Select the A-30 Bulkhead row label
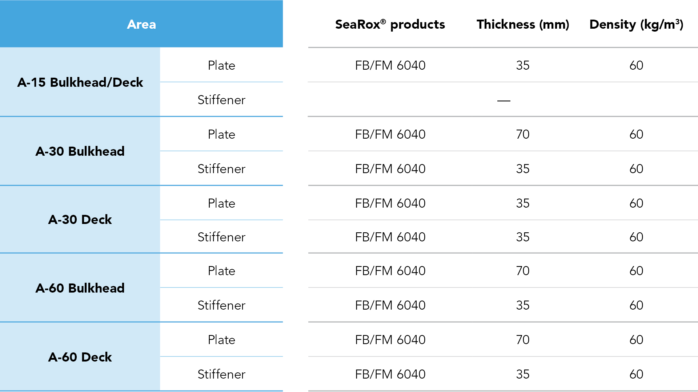Screen dimensions: 698x392 [x=80, y=151]
